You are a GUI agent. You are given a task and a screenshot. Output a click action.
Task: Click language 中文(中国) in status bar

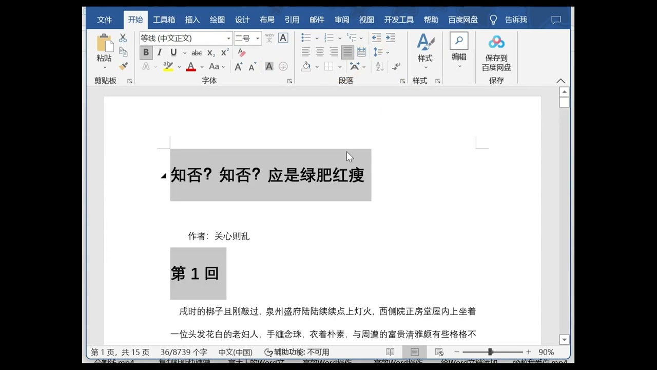[x=235, y=352]
